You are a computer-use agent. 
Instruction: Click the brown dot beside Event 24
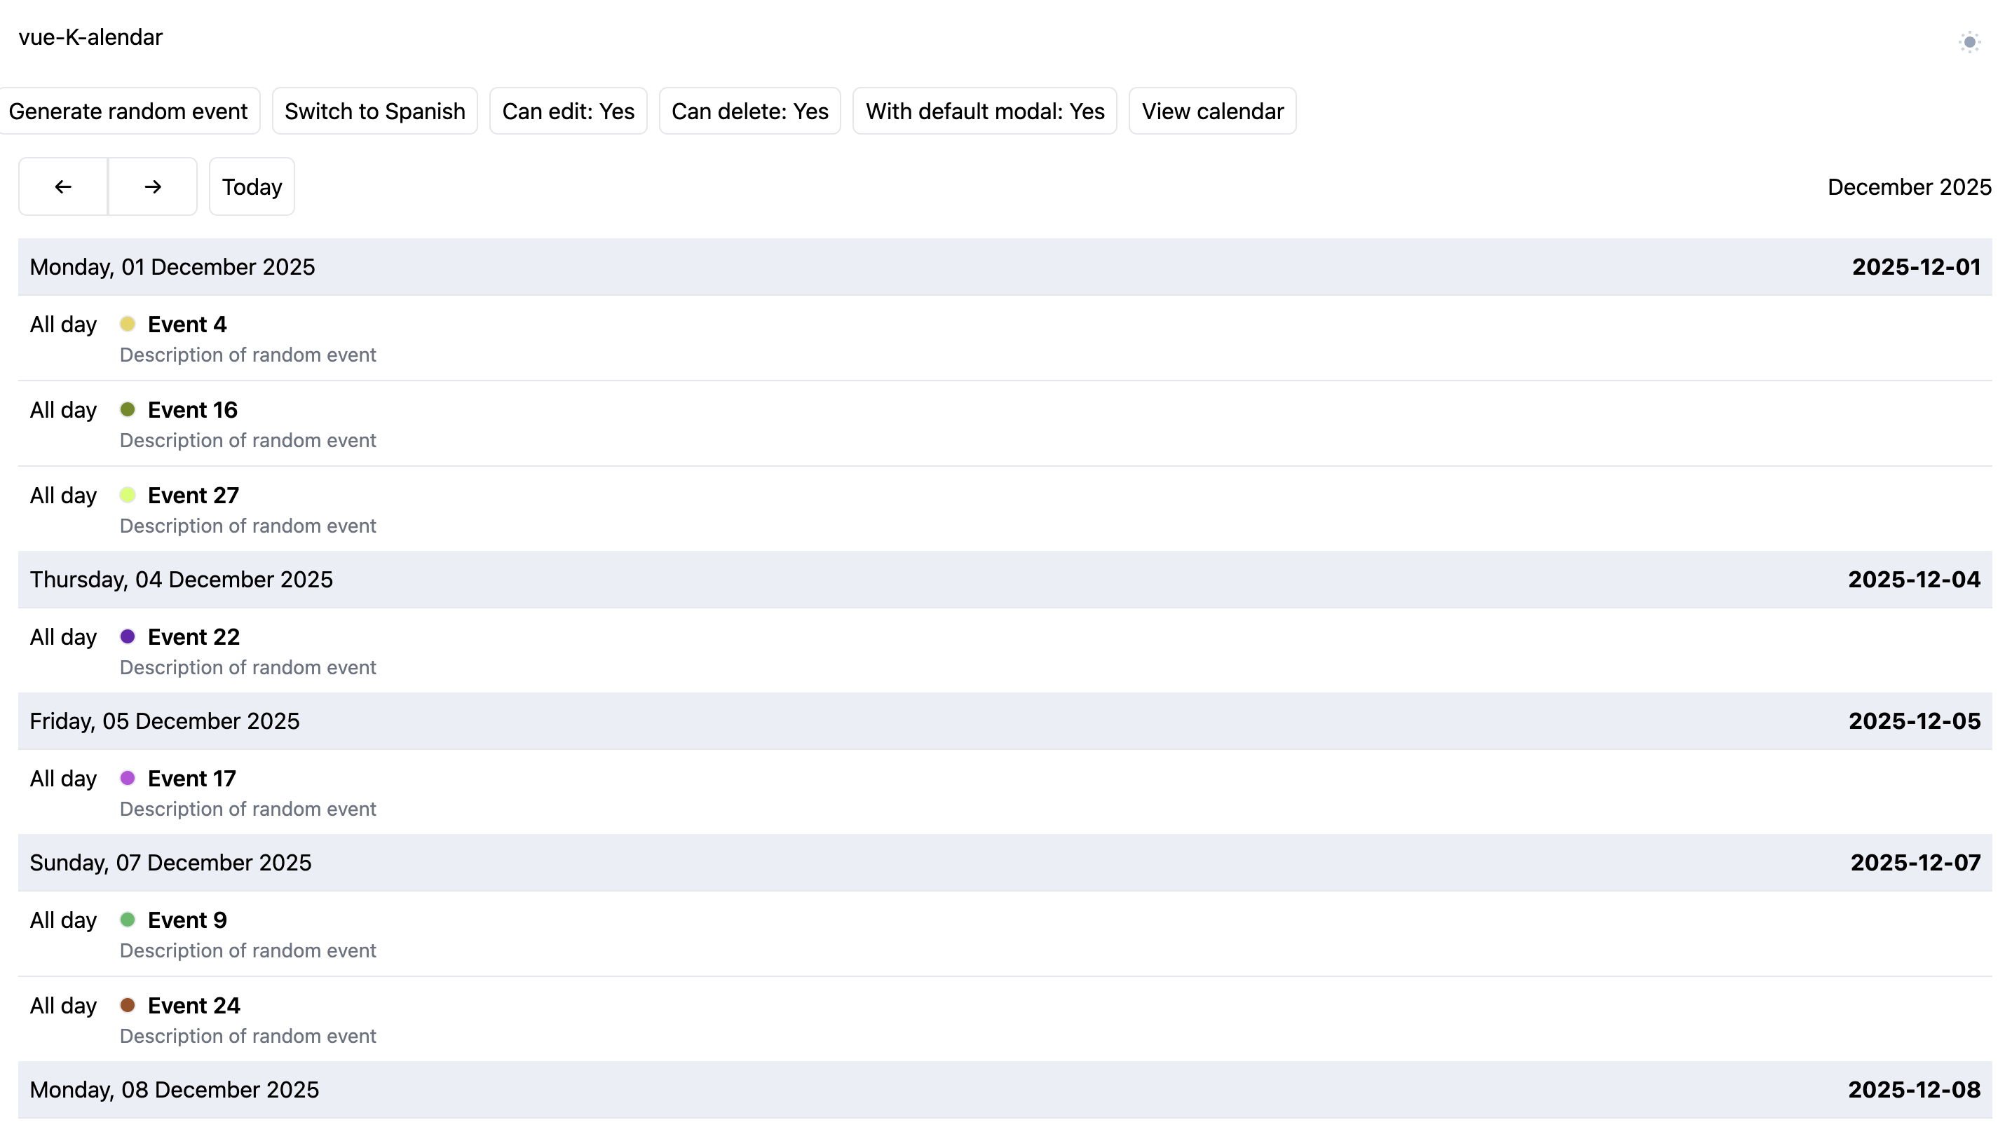click(x=128, y=1005)
